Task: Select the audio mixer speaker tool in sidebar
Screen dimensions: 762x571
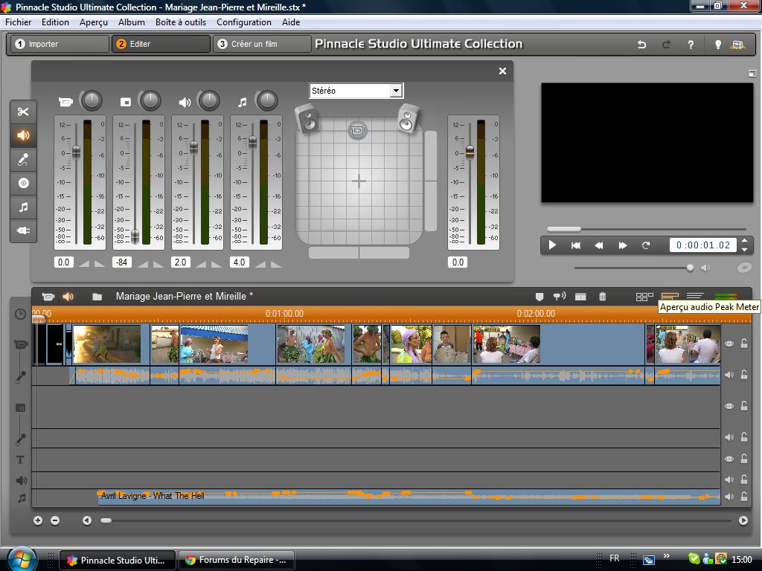Action: pos(23,135)
